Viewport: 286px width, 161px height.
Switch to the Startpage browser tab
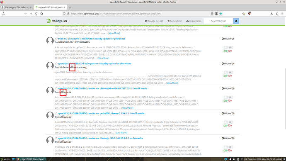[17, 7]
